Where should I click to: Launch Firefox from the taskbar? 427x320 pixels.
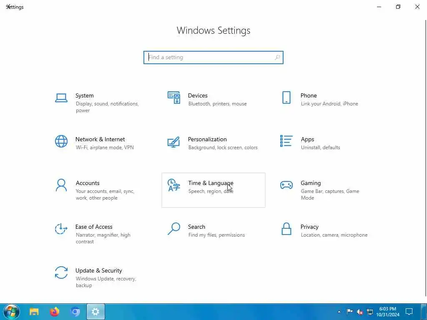coord(55,312)
